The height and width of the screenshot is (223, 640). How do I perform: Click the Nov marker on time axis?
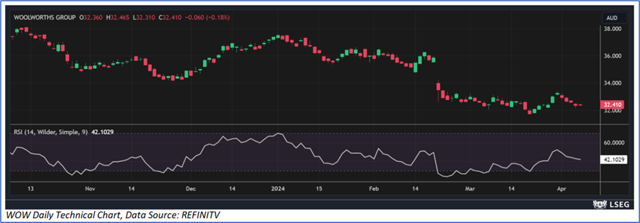(89, 188)
